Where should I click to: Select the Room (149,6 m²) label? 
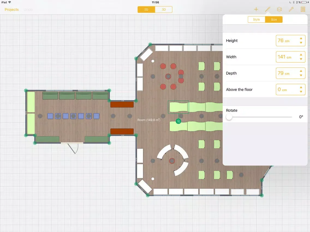pos(149,120)
